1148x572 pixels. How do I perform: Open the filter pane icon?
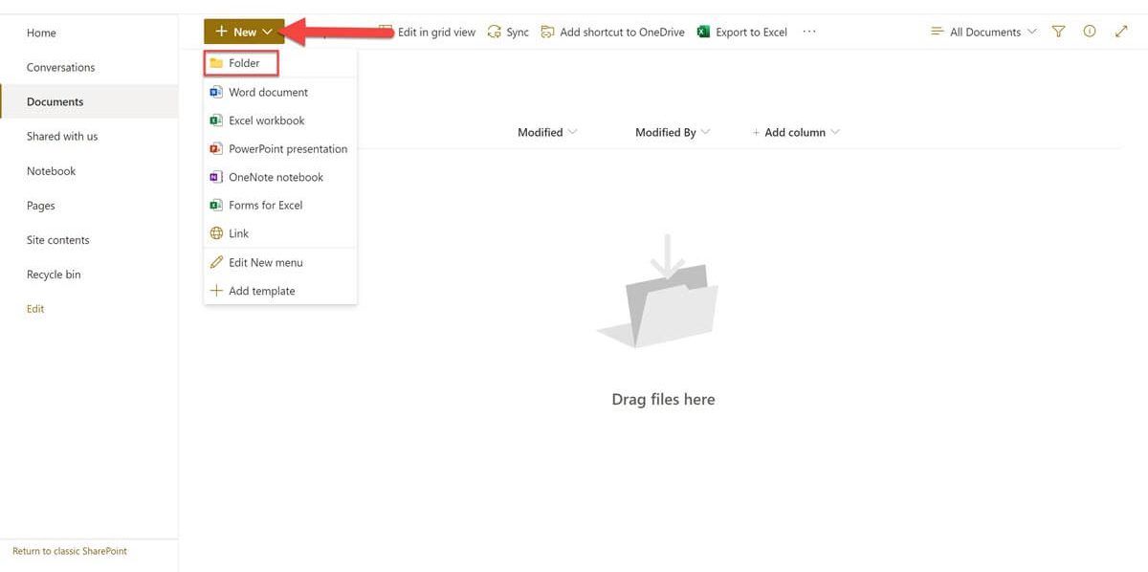(x=1057, y=31)
